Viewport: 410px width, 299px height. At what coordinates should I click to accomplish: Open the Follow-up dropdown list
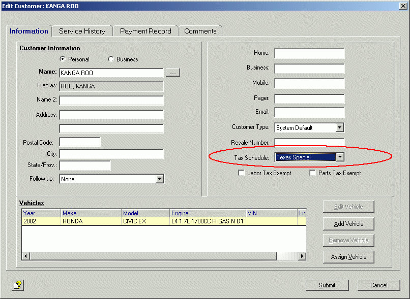(159, 179)
